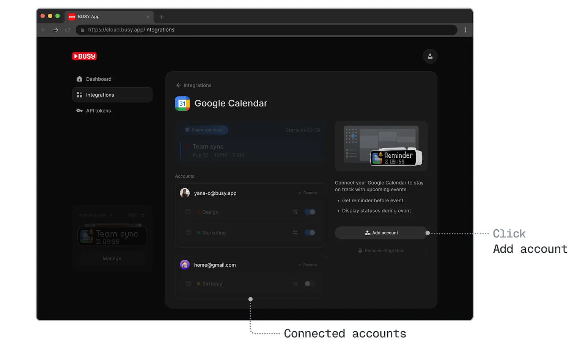The height and width of the screenshot is (349, 569).
Task: Remove the yana-o@busy.app account
Action: 308,193
